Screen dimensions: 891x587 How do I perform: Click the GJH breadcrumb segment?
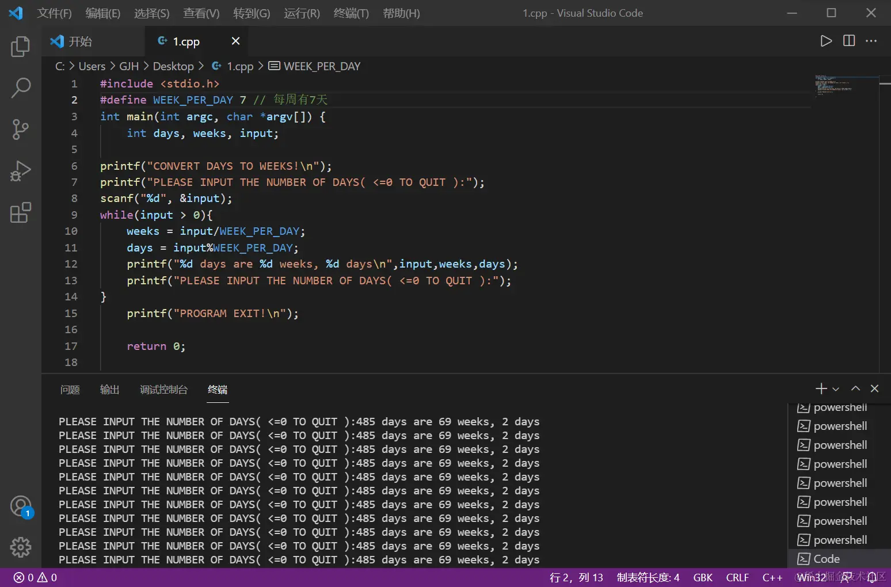(129, 66)
